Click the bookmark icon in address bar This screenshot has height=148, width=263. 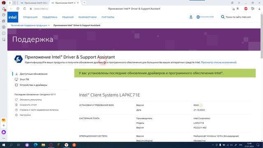click(238, 9)
